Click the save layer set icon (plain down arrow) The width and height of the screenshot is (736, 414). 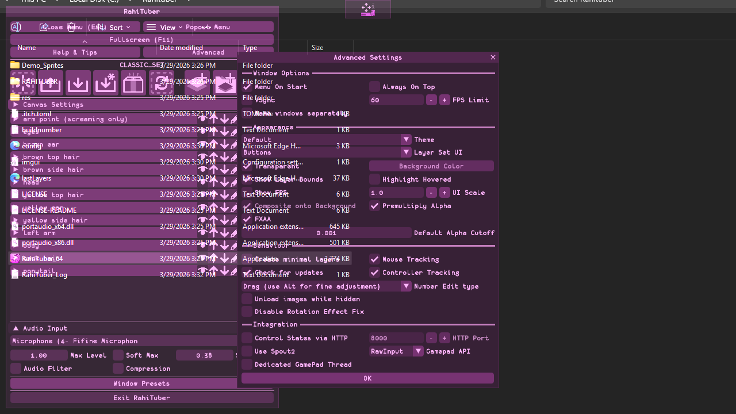click(x=78, y=83)
